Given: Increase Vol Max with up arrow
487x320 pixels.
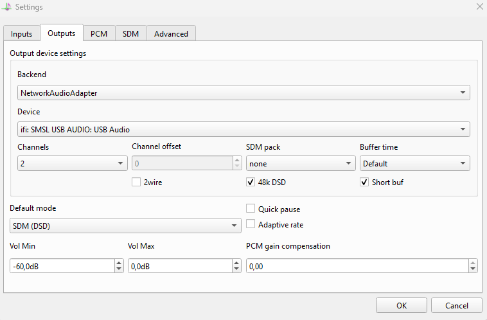Looking at the screenshot, I should [236, 263].
